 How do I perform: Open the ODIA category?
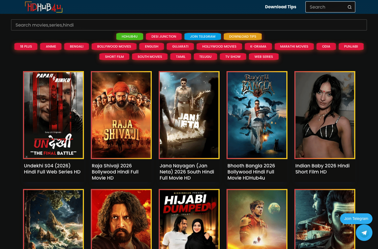coord(326,46)
